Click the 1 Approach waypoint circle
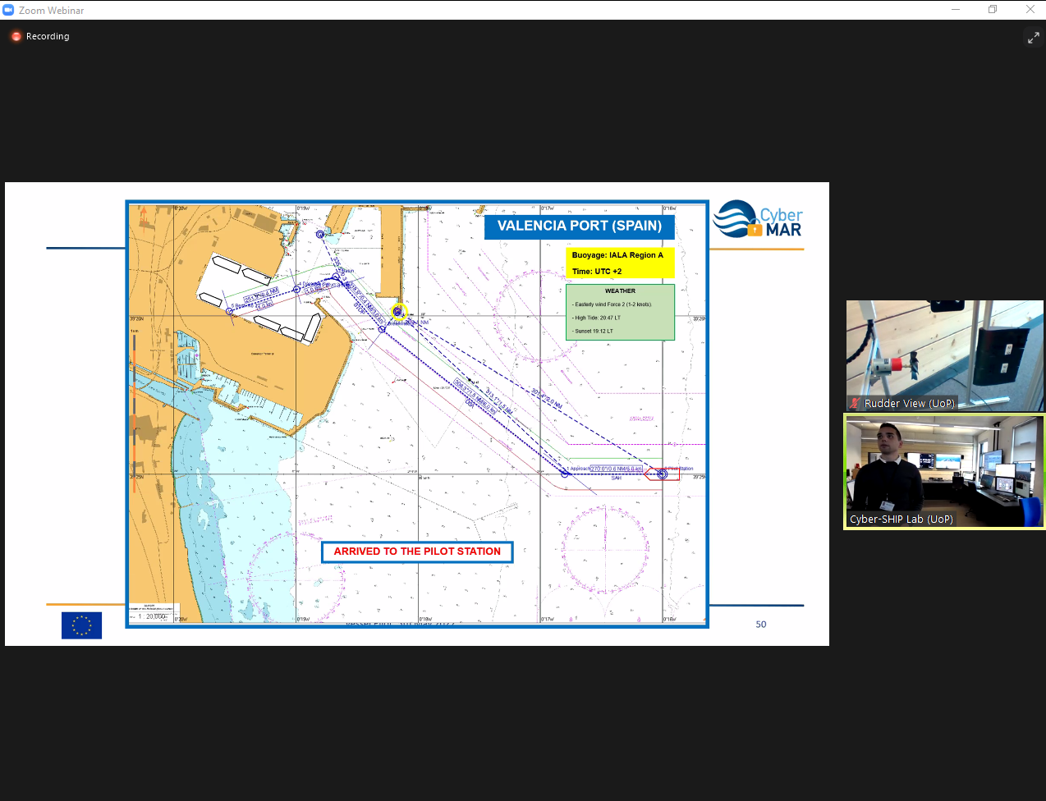The image size is (1046, 801). pos(565,474)
